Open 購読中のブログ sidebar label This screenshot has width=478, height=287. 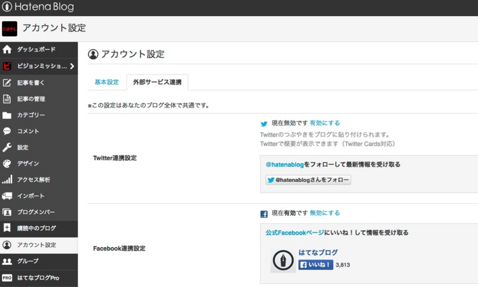click(36, 228)
